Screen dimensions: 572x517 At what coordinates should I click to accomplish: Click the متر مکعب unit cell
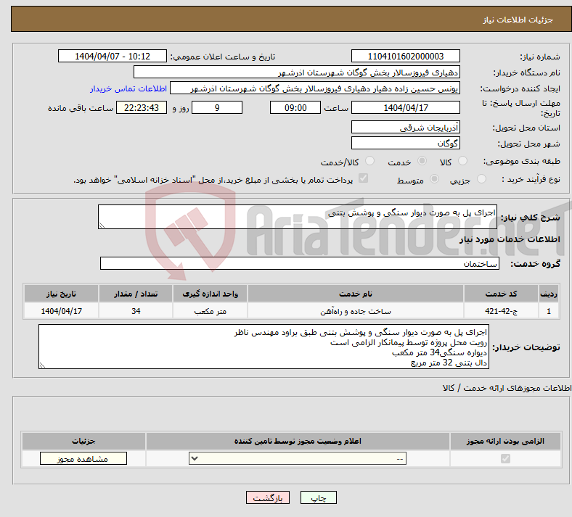coord(210,311)
